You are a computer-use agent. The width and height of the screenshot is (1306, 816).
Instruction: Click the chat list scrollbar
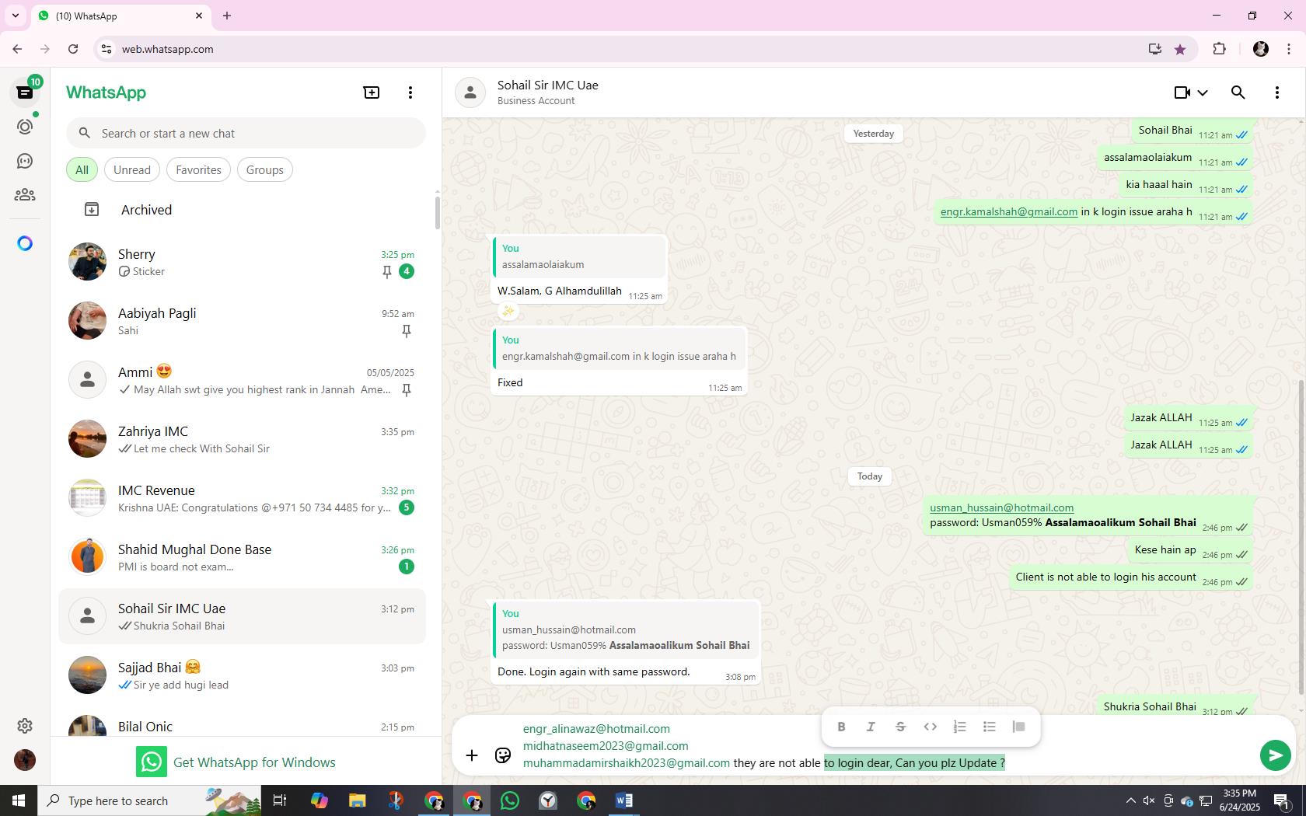437,211
